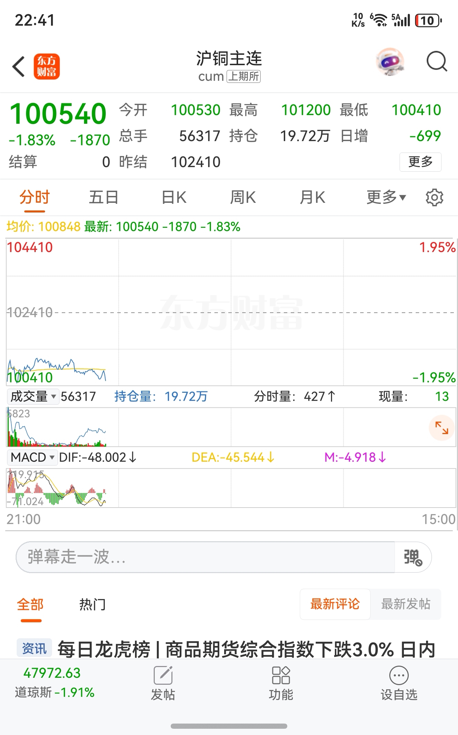The height and width of the screenshot is (735, 458).
Task: Tap the back arrow icon
Action: coord(19,66)
